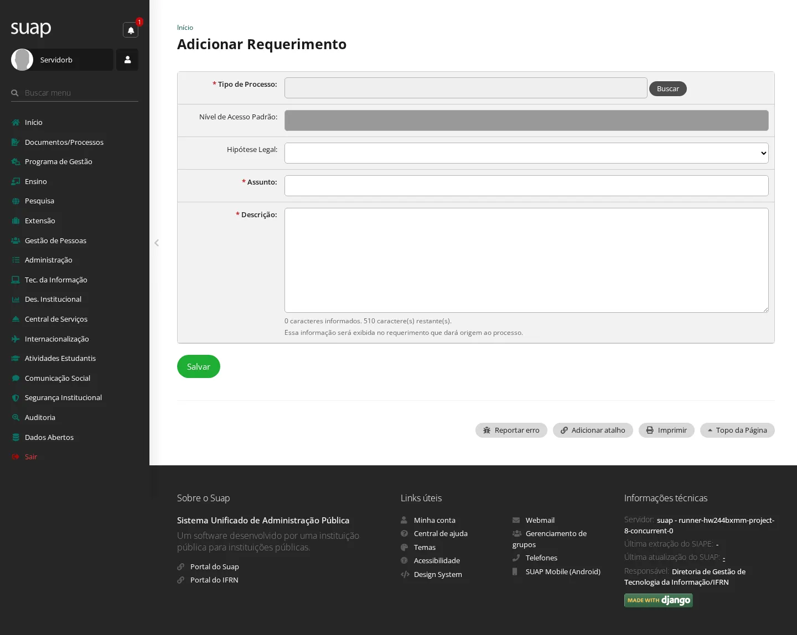Click the Administração list icon
The width and height of the screenshot is (797, 635).
pyautogui.click(x=15, y=260)
